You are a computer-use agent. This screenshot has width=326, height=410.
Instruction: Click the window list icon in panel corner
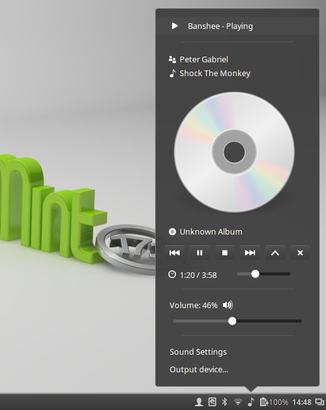(320, 402)
